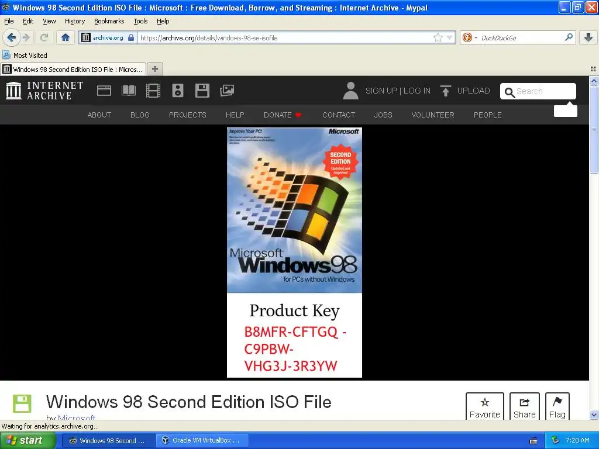This screenshot has width=599, height=449.
Task: Click the network tray icon near clock
Action: (x=555, y=440)
